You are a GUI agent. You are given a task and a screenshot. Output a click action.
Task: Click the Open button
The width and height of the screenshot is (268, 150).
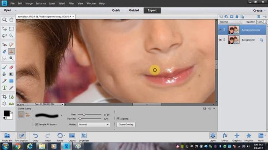point(8,10)
